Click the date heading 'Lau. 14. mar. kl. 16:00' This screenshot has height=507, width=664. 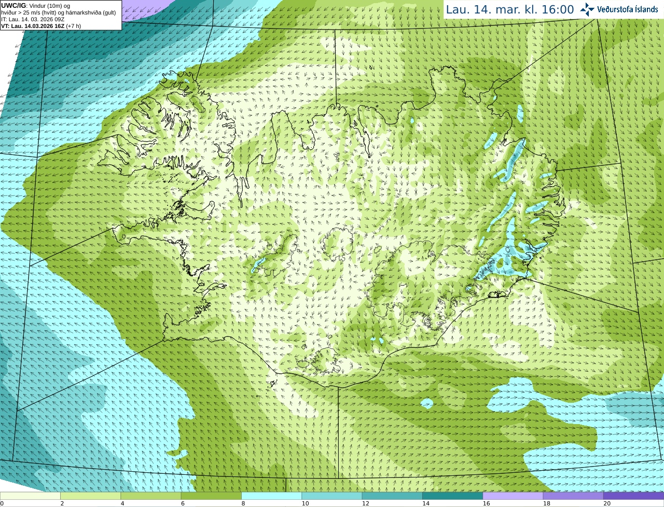tap(510, 9)
